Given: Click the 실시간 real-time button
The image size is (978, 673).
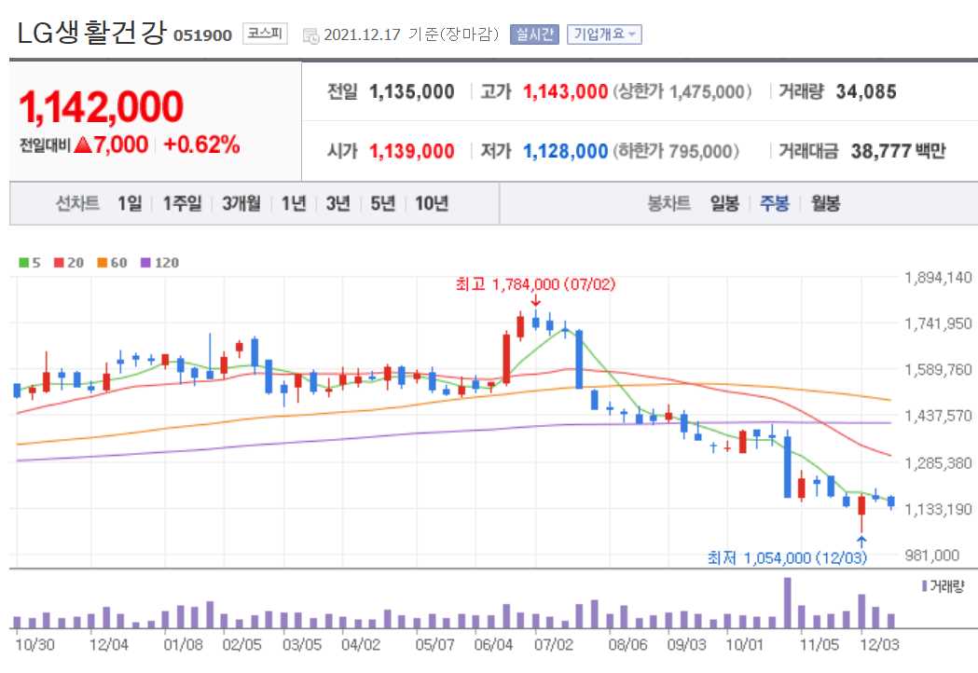Looking at the screenshot, I should click(532, 34).
